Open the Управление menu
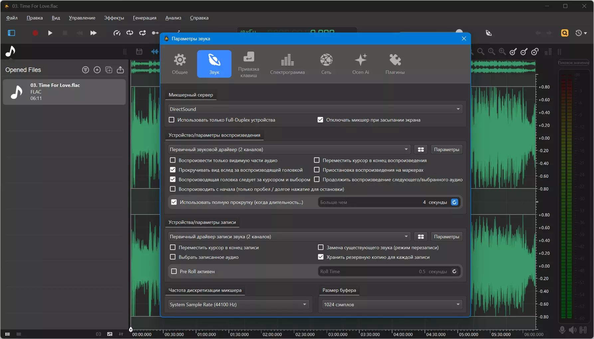Screen dimensions: 594x339 tap(82, 18)
